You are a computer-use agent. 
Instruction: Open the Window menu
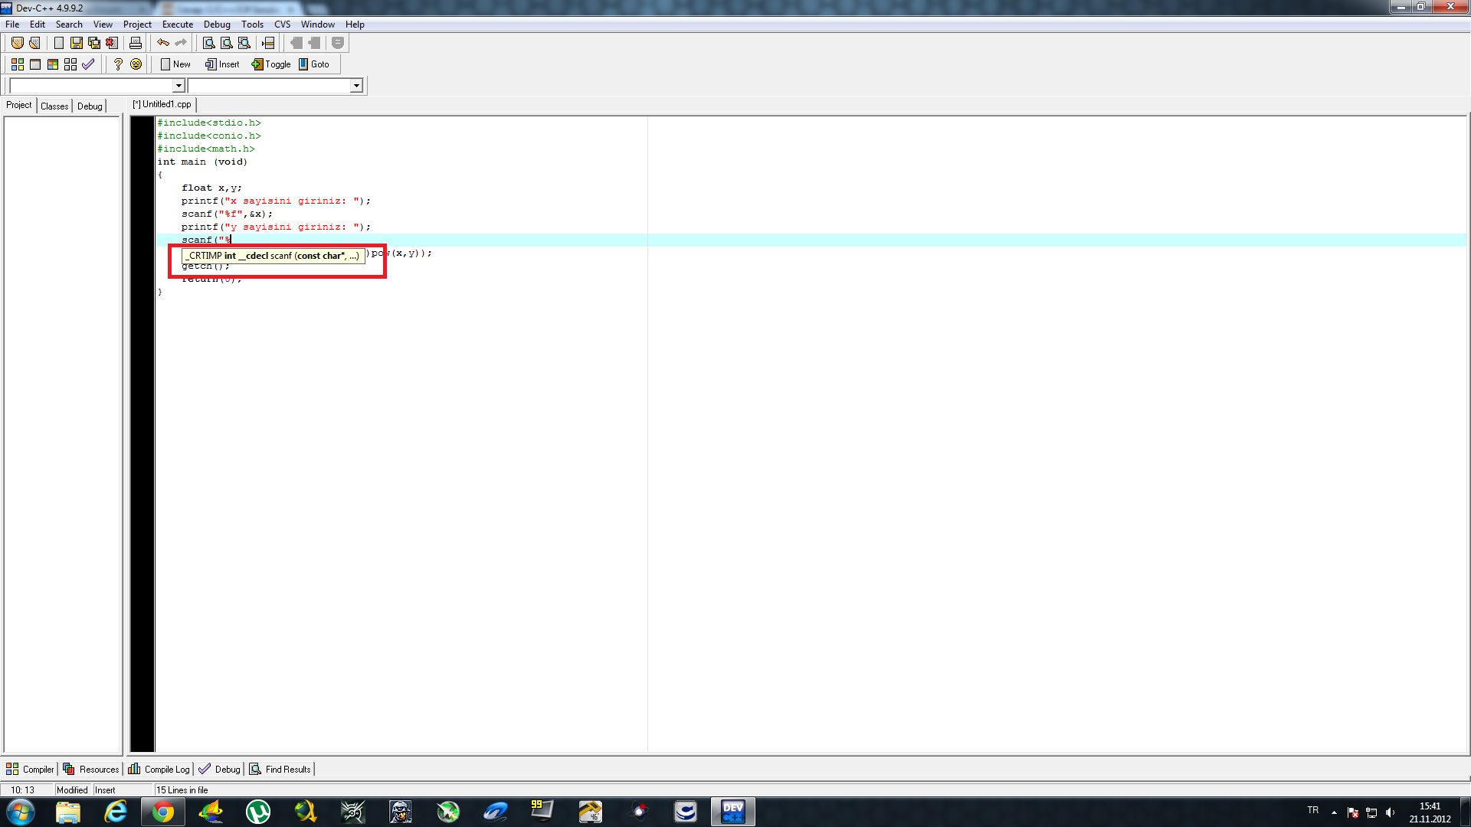318,25
